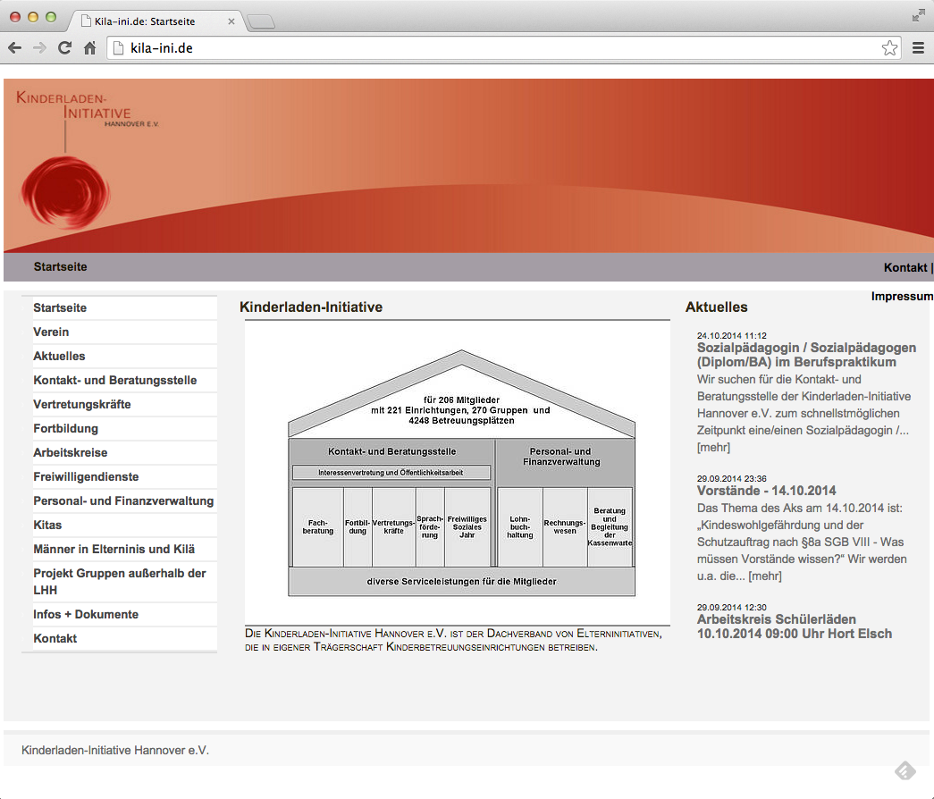Click the browser forward arrow
This screenshot has width=934, height=799.
39,48
